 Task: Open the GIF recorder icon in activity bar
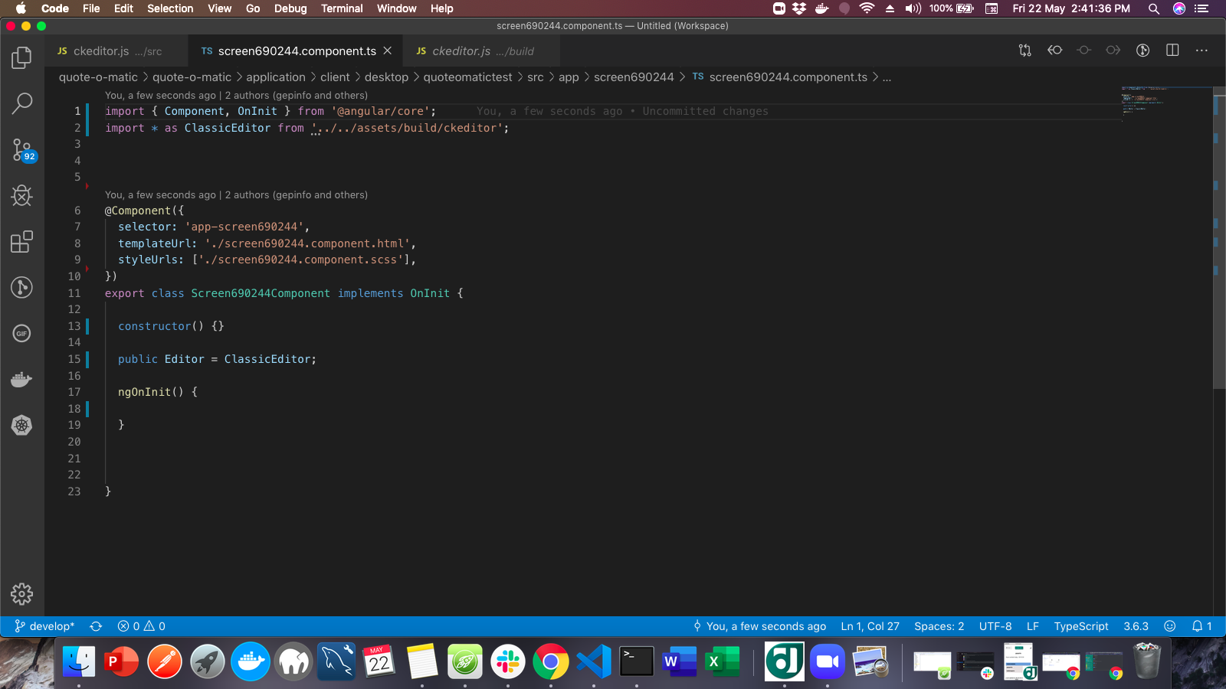pyautogui.click(x=22, y=334)
